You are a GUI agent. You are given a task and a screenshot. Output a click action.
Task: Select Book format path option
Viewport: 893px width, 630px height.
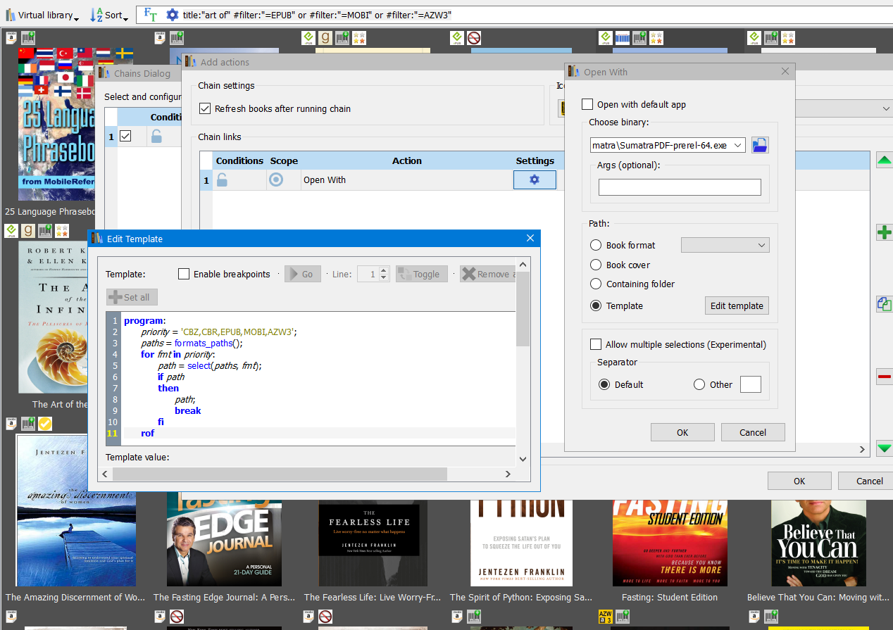click(x=596, y=245)
